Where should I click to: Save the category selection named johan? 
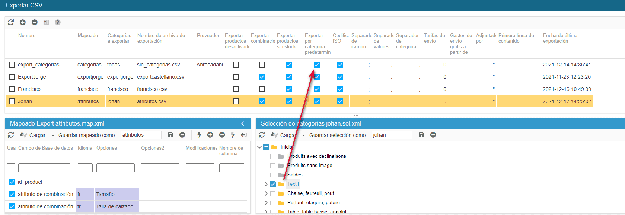coord(421,135)
